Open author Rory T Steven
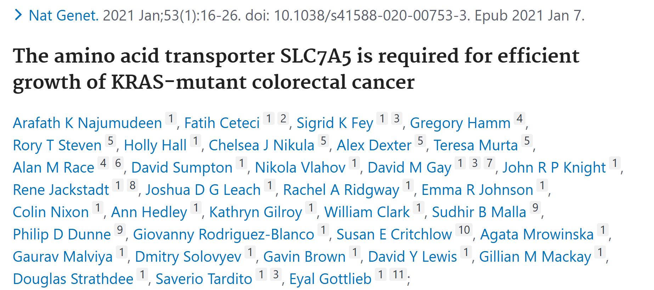 57,145
